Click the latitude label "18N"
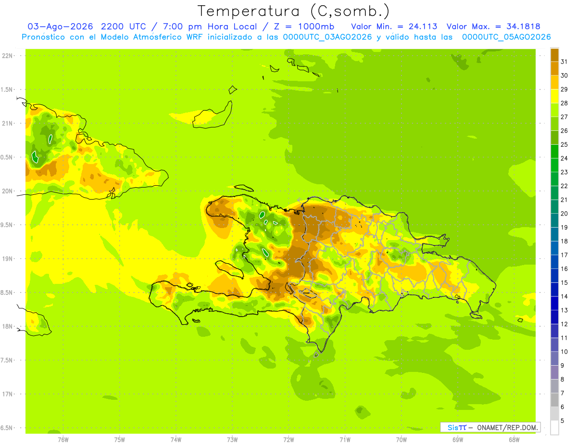577x446 pixels. pos(7,326)
